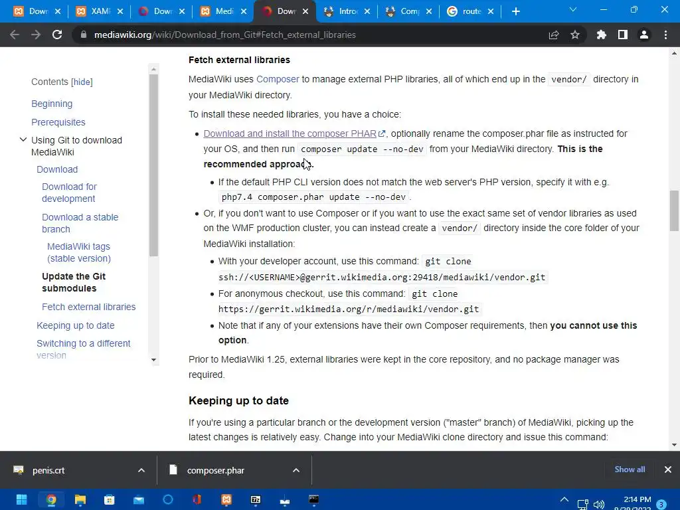The width and height of the screenshot is (680, 510).
Task: Open File Explorer from taskbar
Action: 80,500
